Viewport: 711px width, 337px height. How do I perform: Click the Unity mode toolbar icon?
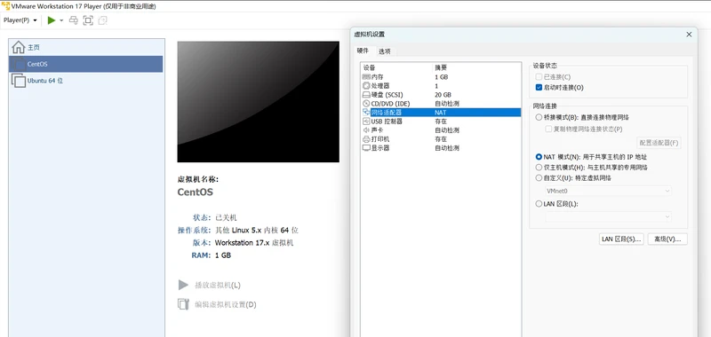[x=102, y=20]
